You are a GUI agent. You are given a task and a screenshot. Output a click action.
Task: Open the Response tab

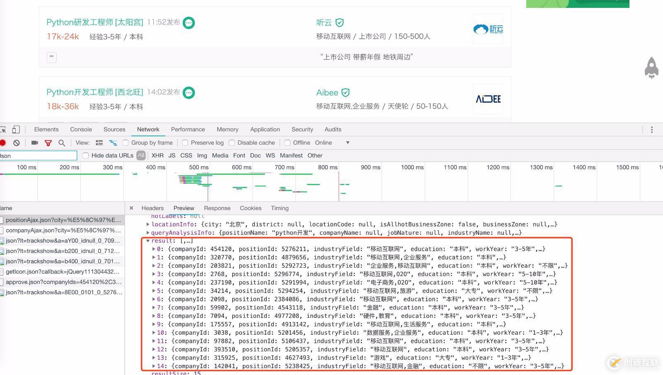217,208
